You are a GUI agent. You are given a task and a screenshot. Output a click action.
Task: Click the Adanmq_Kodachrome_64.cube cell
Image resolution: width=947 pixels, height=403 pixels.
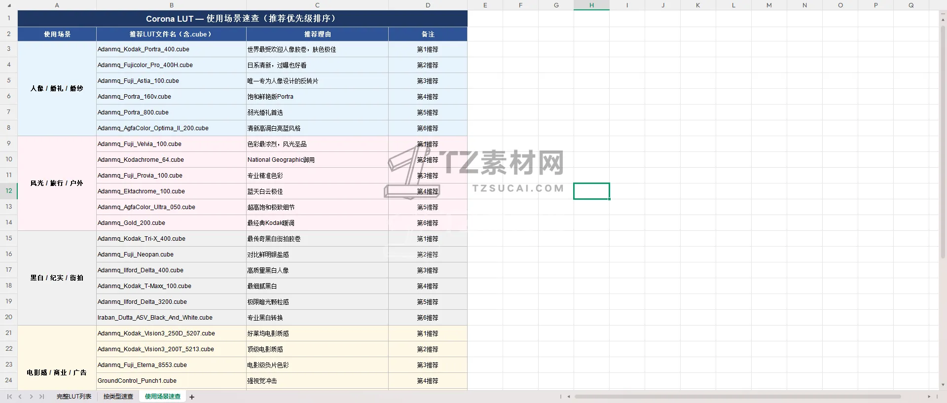(172, 160)
